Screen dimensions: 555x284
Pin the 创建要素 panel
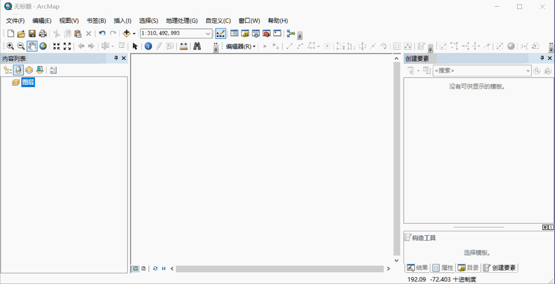point(542,58)
